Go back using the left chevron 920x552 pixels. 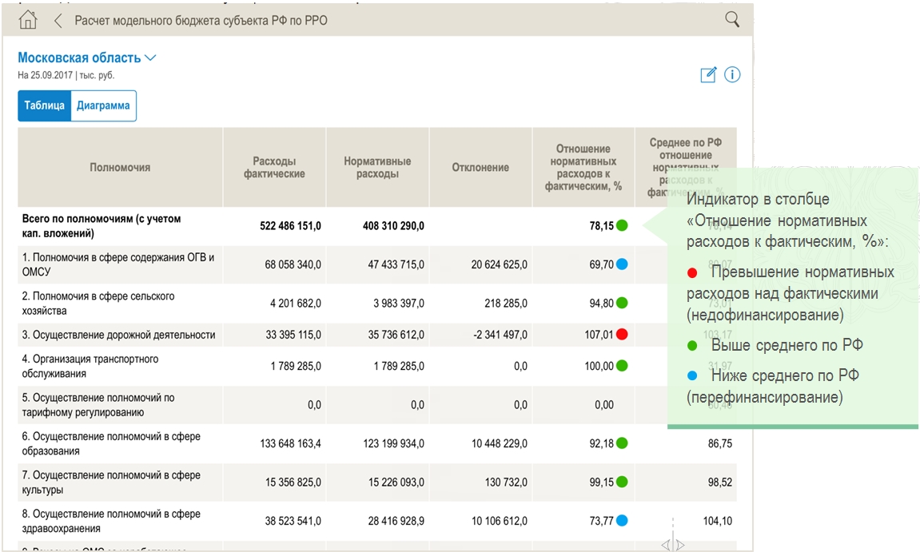click(58, 21)
